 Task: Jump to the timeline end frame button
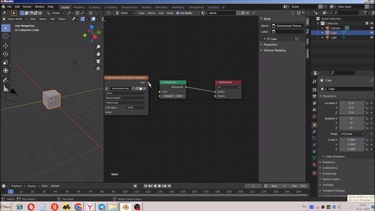169,186
